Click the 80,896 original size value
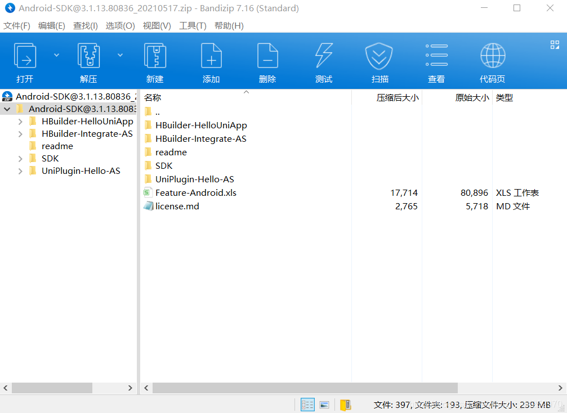The image size is (567, 413). 474,192
